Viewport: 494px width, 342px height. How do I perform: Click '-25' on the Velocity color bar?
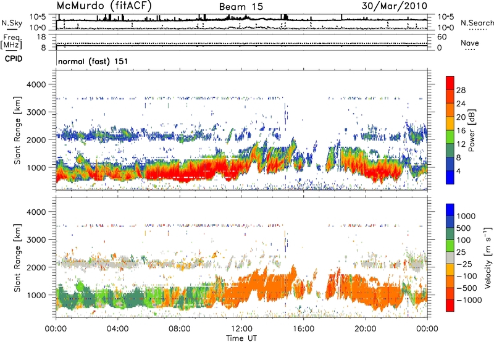tap(464, 264)
